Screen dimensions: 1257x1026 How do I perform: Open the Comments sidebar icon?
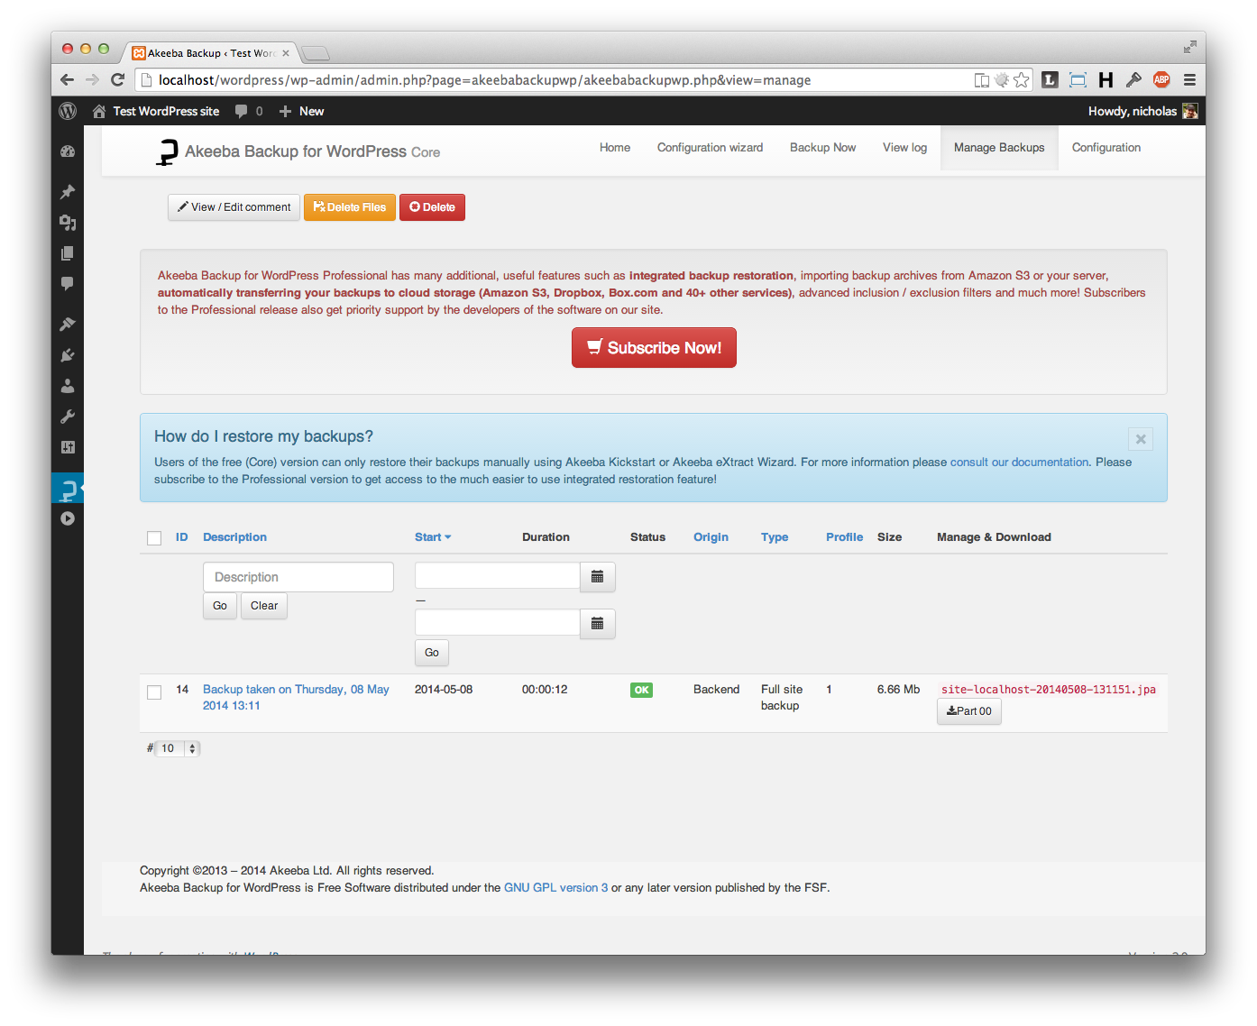tap(68, 284)
